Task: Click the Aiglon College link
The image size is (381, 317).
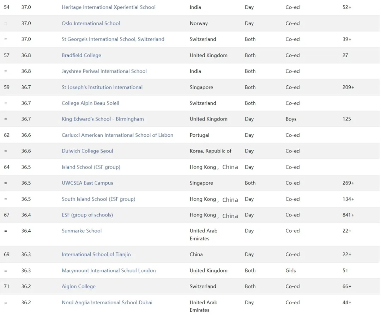Action: tap(78, 286)
